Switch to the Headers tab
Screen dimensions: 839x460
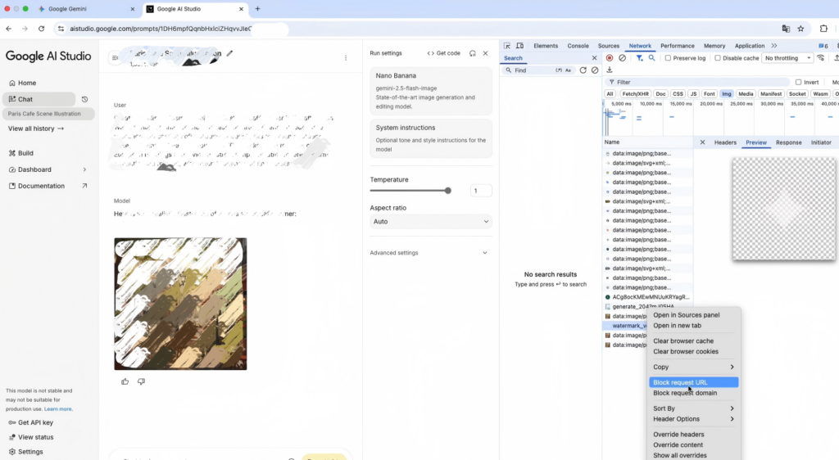click(x=725, y=142)
